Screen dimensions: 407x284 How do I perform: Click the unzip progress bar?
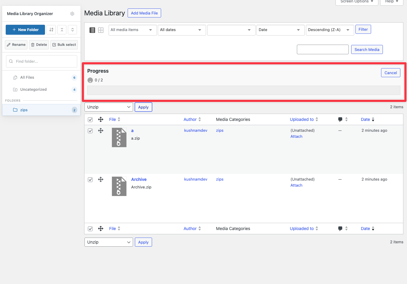[243, 90]
